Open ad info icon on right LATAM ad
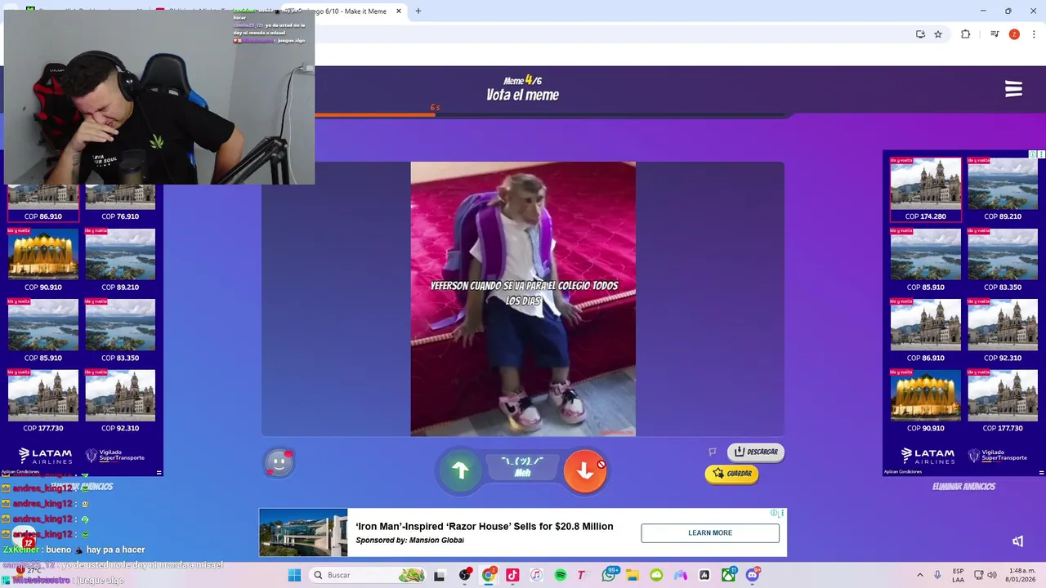This screenshot has height=588, width=1046. tap(1033, 154)
